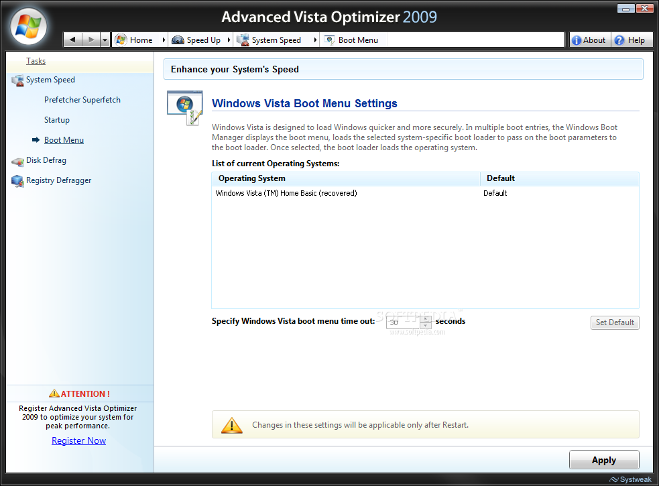Open Prefetcher Superfetch in the sidebar
Image resolution: width=659 pixels, height=486 pixels.
point(82,100)
